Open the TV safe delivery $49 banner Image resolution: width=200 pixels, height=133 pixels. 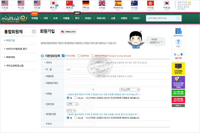pyautogui.click(x=178, y=69)
